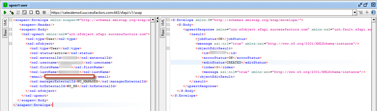Click the closing S:Envelope tag line
Viewport: 377px width, 111px height.
click(x=184, y=95)
